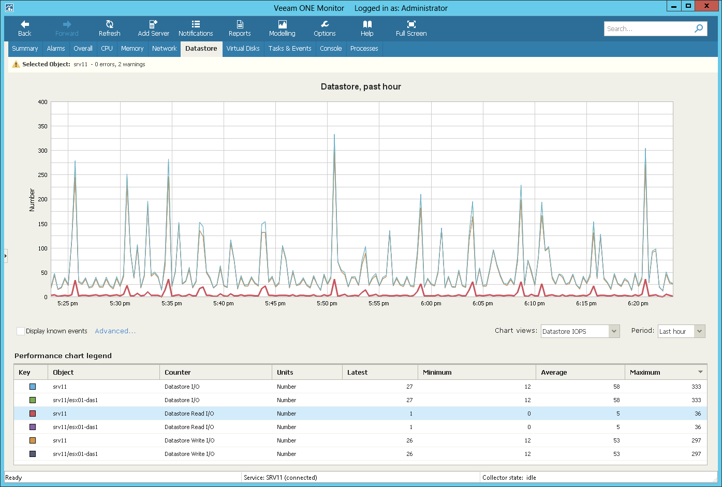
Task: Sort legend by Object column header
Action: [104, 372]
